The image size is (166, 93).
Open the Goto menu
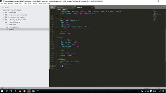click(25, 4)
